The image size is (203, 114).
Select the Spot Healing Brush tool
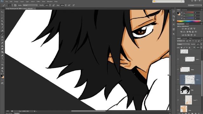click(2, 31)
